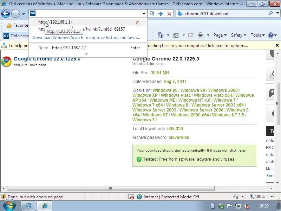Click the Help question mark icon
The image size is (281, 211).
pyautogui.click(x=270, y=35)
